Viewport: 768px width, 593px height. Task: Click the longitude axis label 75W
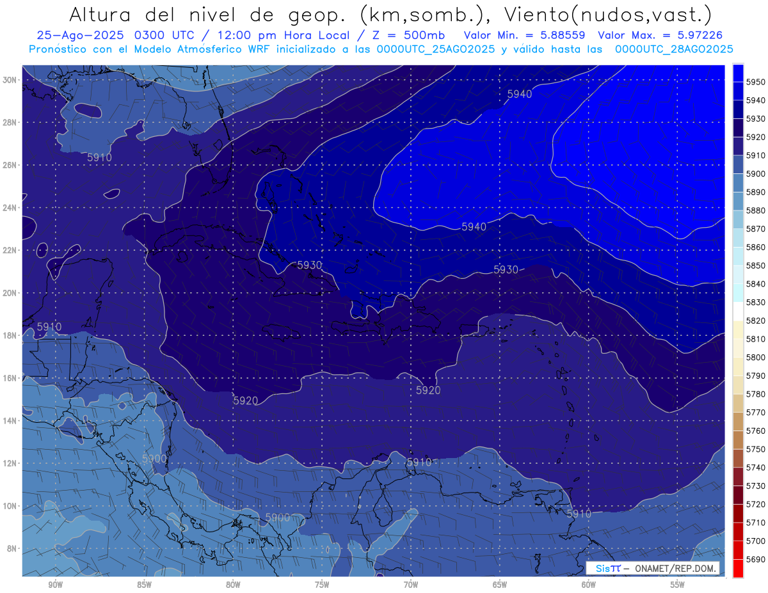(x=322, y=585)
